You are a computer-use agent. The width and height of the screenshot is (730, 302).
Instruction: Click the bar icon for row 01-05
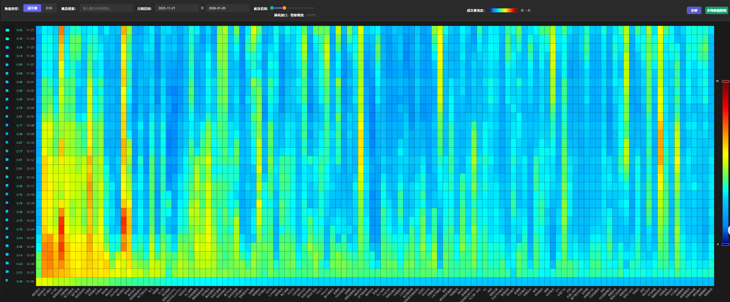click(7, 280)
